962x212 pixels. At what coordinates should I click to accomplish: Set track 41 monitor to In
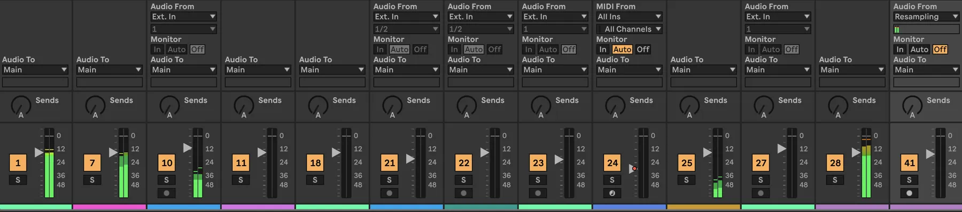pos(900,49)
